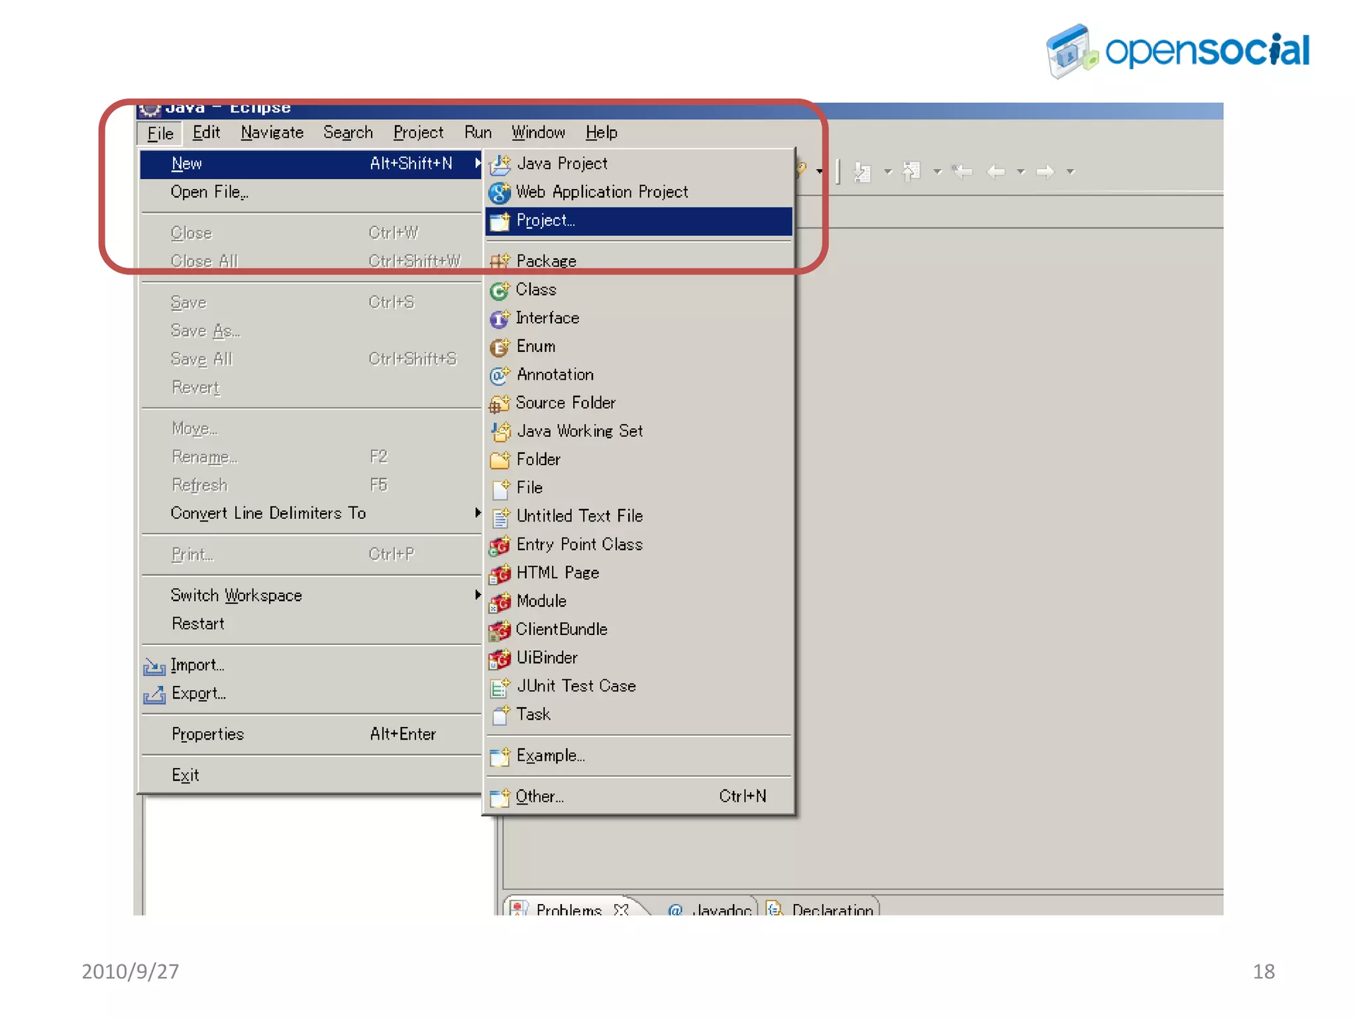Click the Annotation @ icon
The width and height of the screenshot is (1357, 1018).
500,376
